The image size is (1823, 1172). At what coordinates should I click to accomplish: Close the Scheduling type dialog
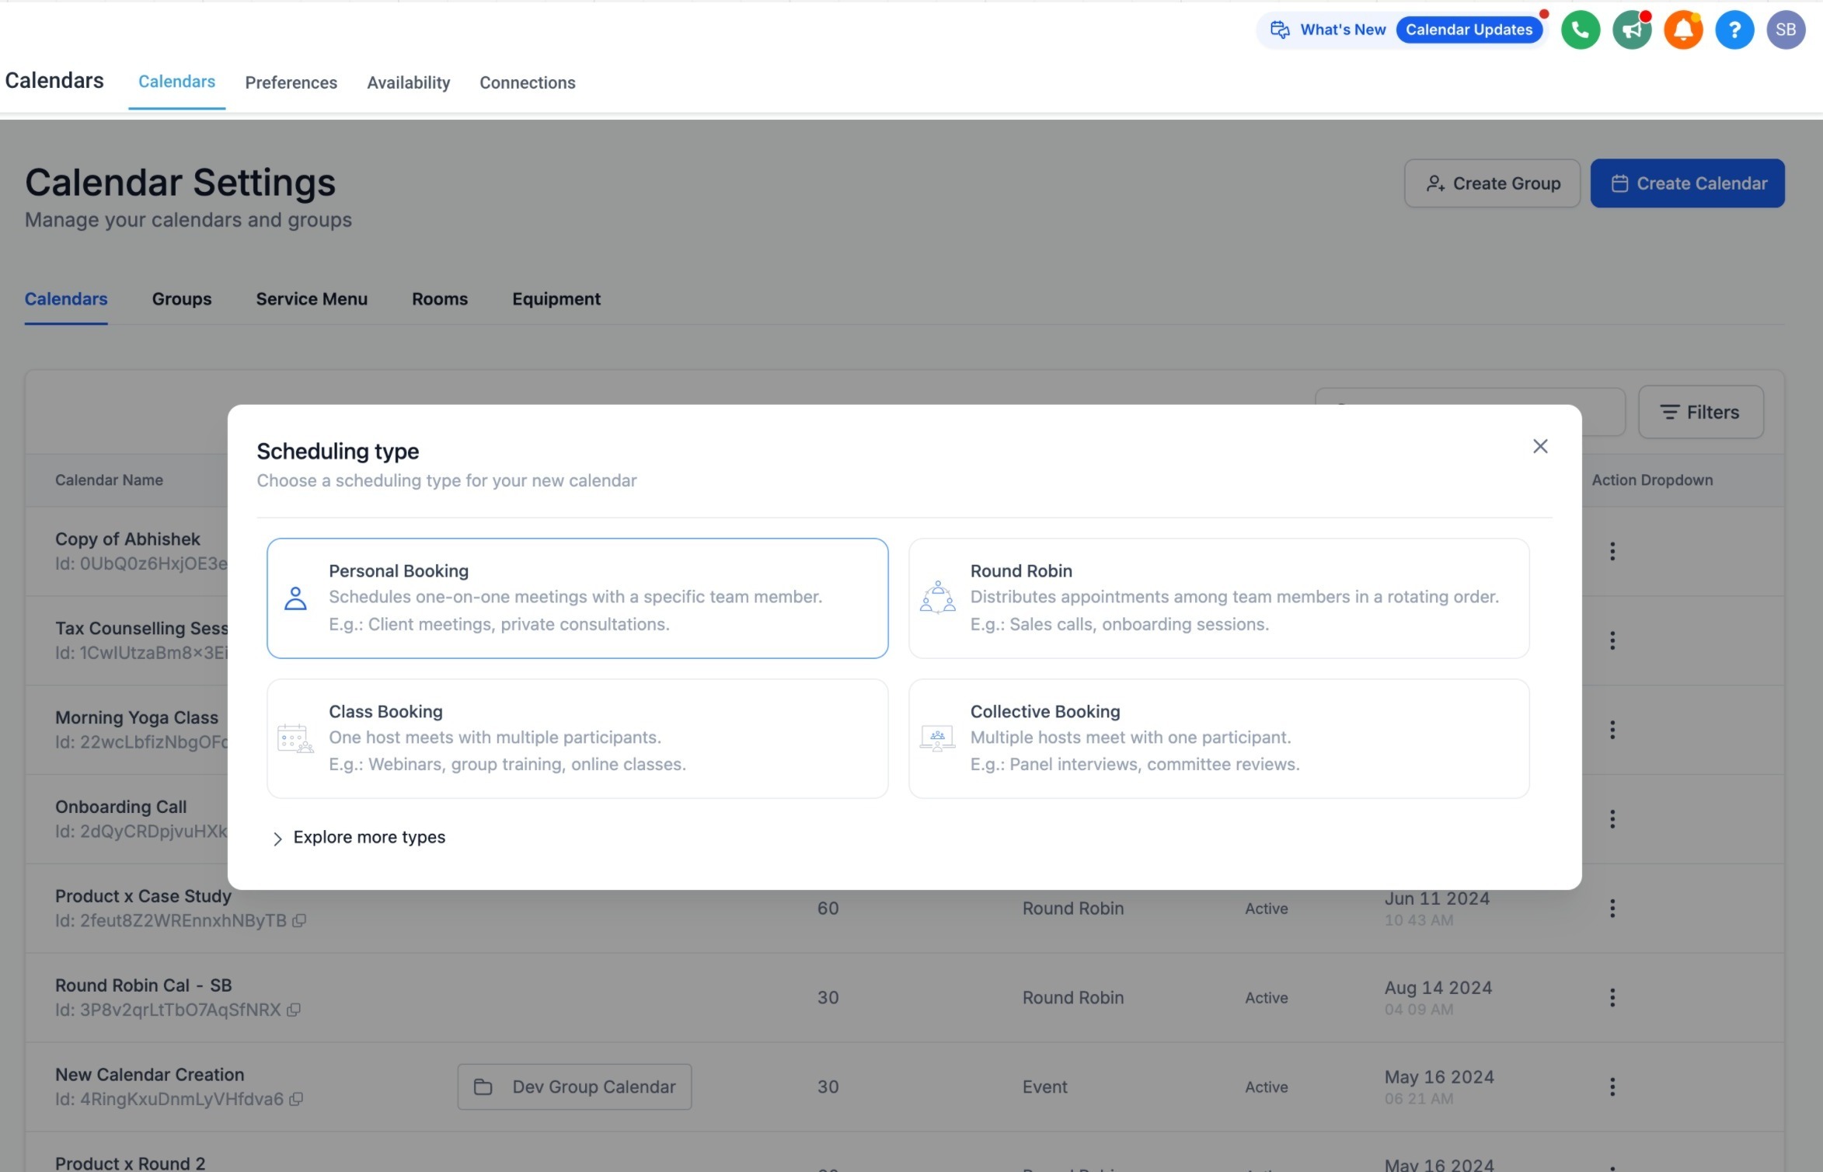tap(1540, 446)
